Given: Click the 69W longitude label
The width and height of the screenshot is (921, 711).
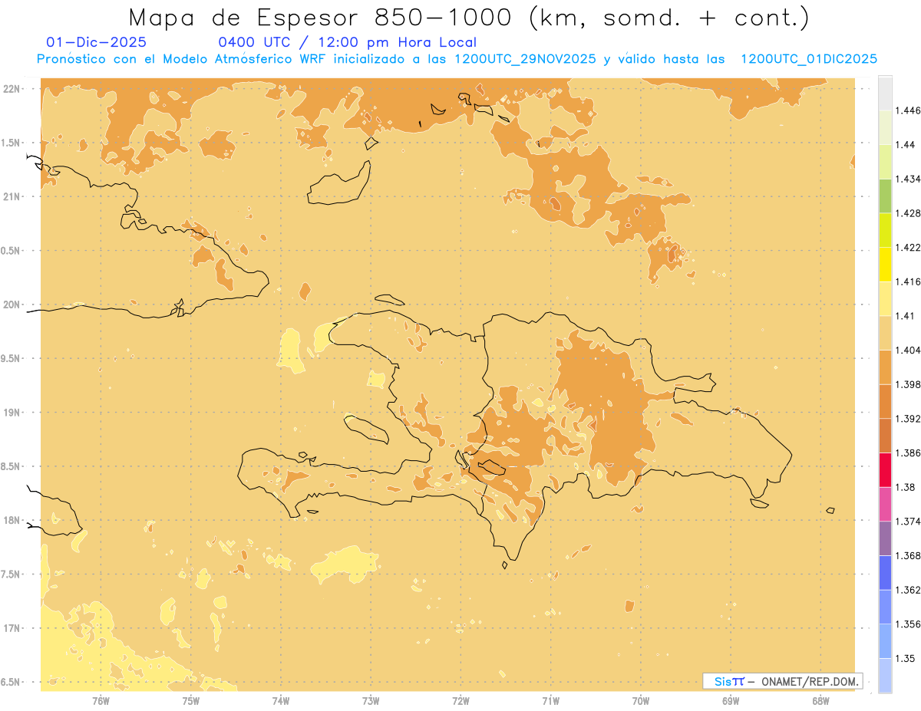Looking at the screenshot, I should 731,701.
